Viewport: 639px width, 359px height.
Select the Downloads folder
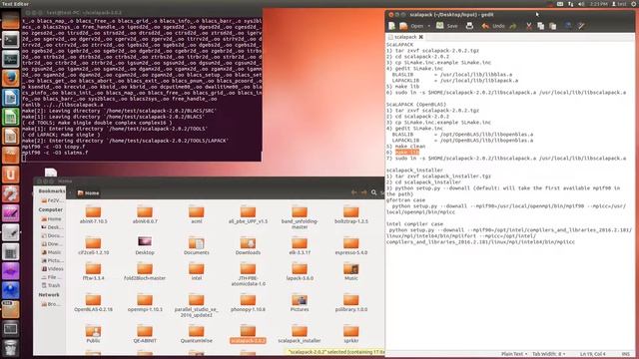(x=248, y=246)
